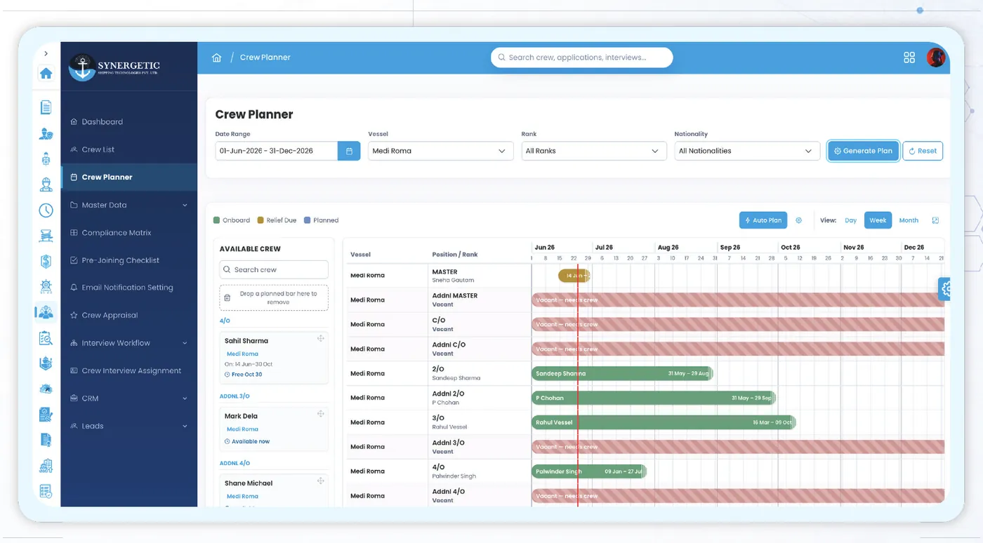Click the move handle on Sahil Sharma card
This screenshot has height=543, width=983.
pyautogui.click(x=320, y=339)
